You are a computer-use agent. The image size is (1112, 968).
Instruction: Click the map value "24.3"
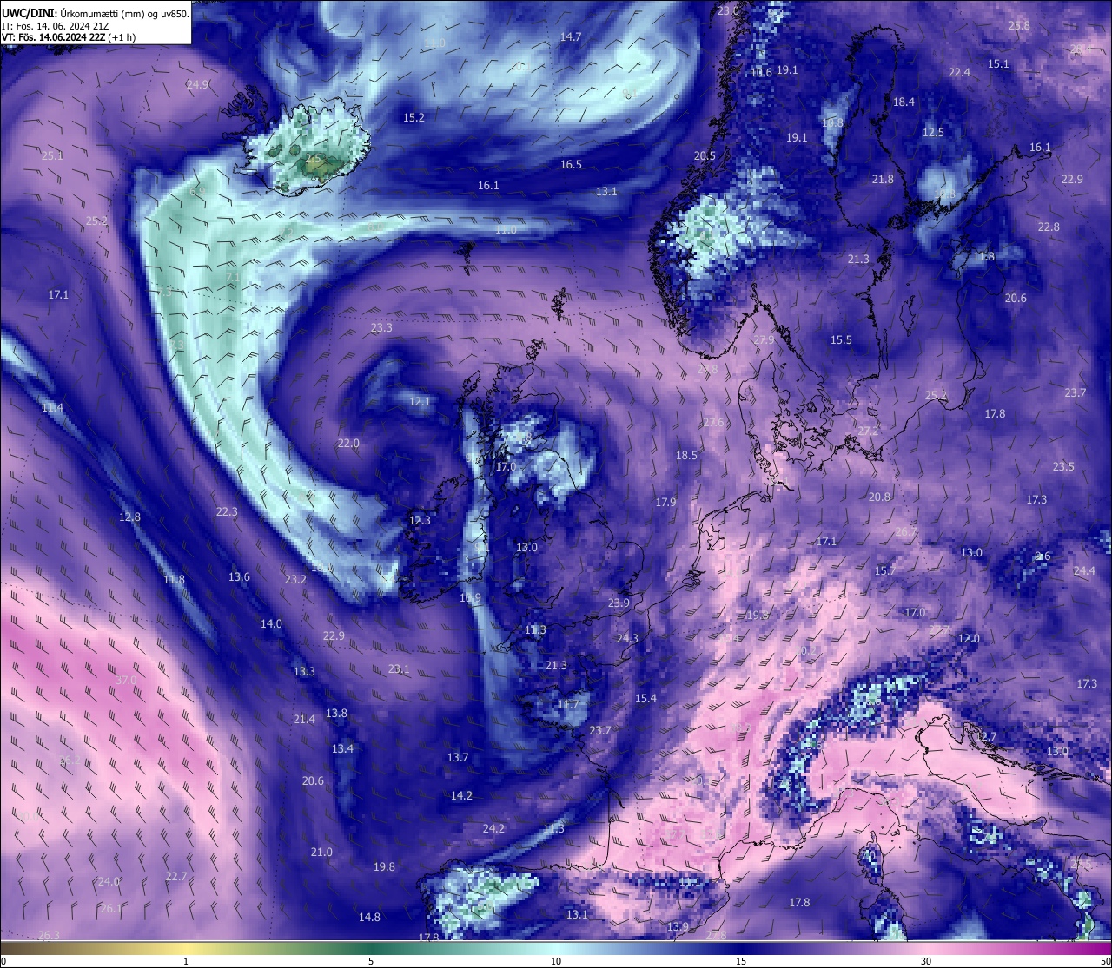pyautogui.click(x=627, y=638)
